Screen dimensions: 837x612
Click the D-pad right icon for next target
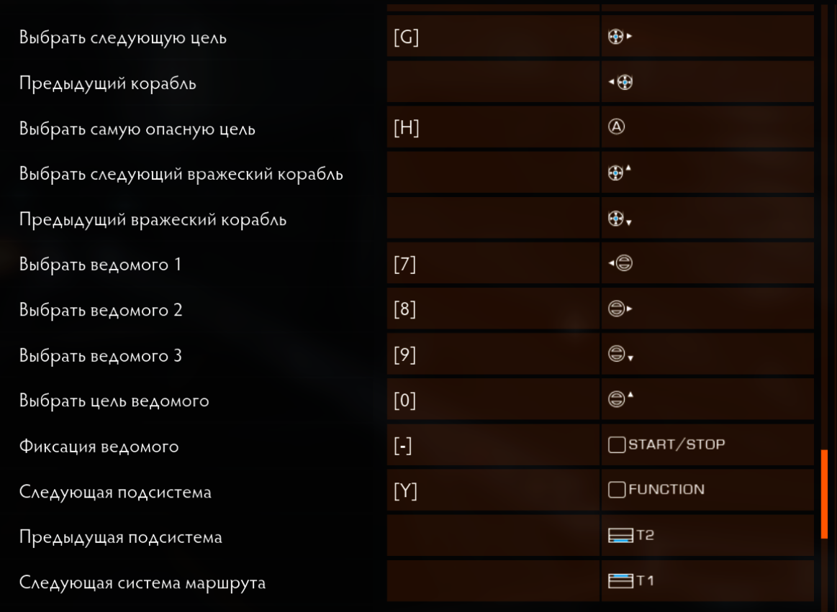pyautogui.click(x=620, y=36)
